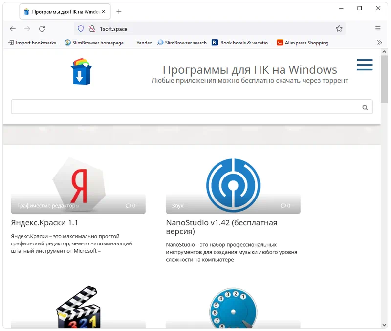This screenshot has height=331, width=391.
Task: Open the Звук category label
Action: coord(177,206)
